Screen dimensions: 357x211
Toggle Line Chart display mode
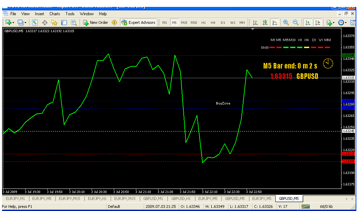click(275, 22)
